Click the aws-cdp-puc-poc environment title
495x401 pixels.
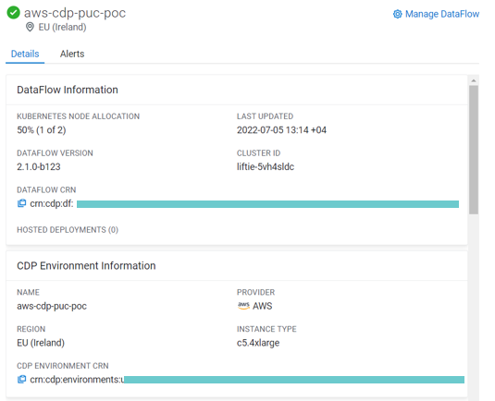click(x=75, y=13)
